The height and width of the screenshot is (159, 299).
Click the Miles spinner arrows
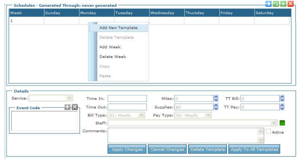216,99
